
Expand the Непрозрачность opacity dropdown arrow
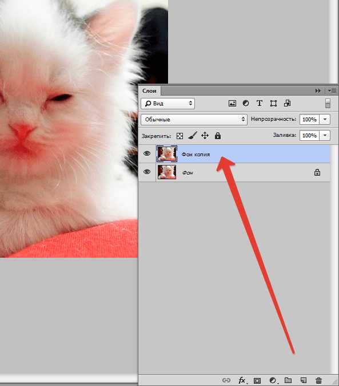(x=325, y=119)
